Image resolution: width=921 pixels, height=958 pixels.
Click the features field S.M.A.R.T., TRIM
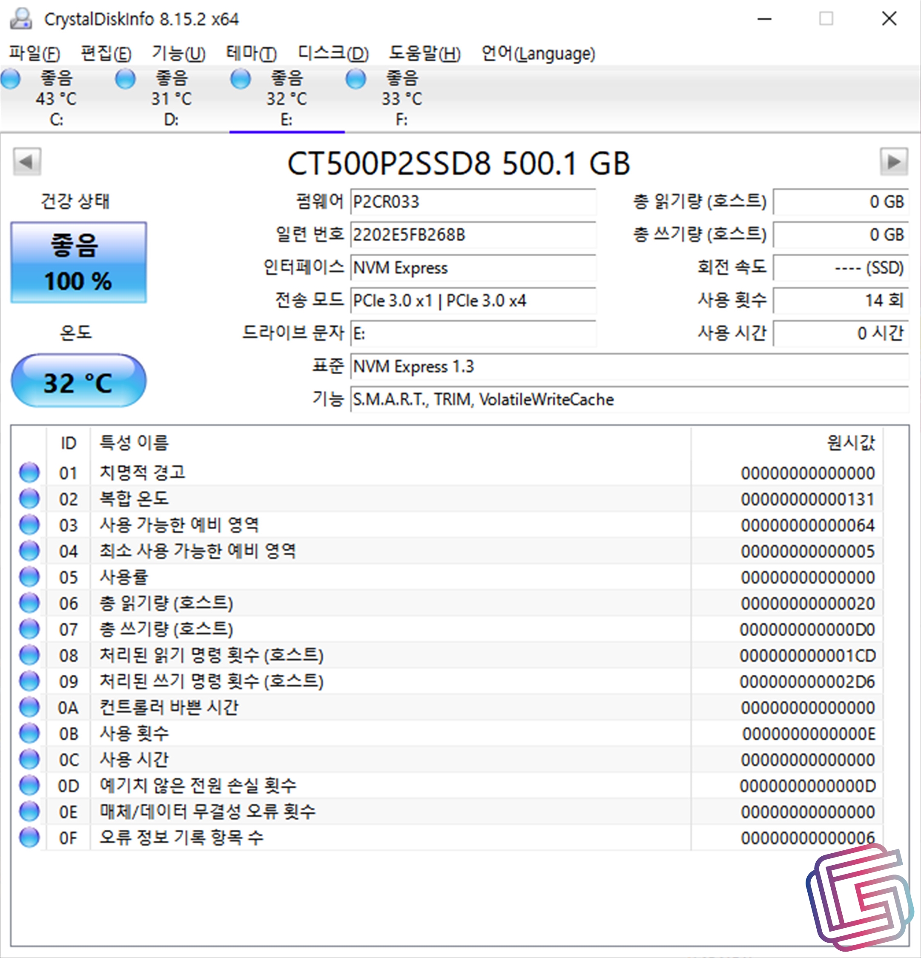pyautogui.click(x=630, y=399)
